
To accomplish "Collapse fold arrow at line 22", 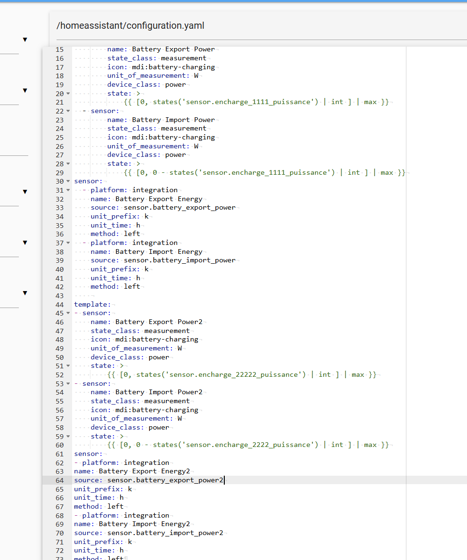I will click(68, 111).
